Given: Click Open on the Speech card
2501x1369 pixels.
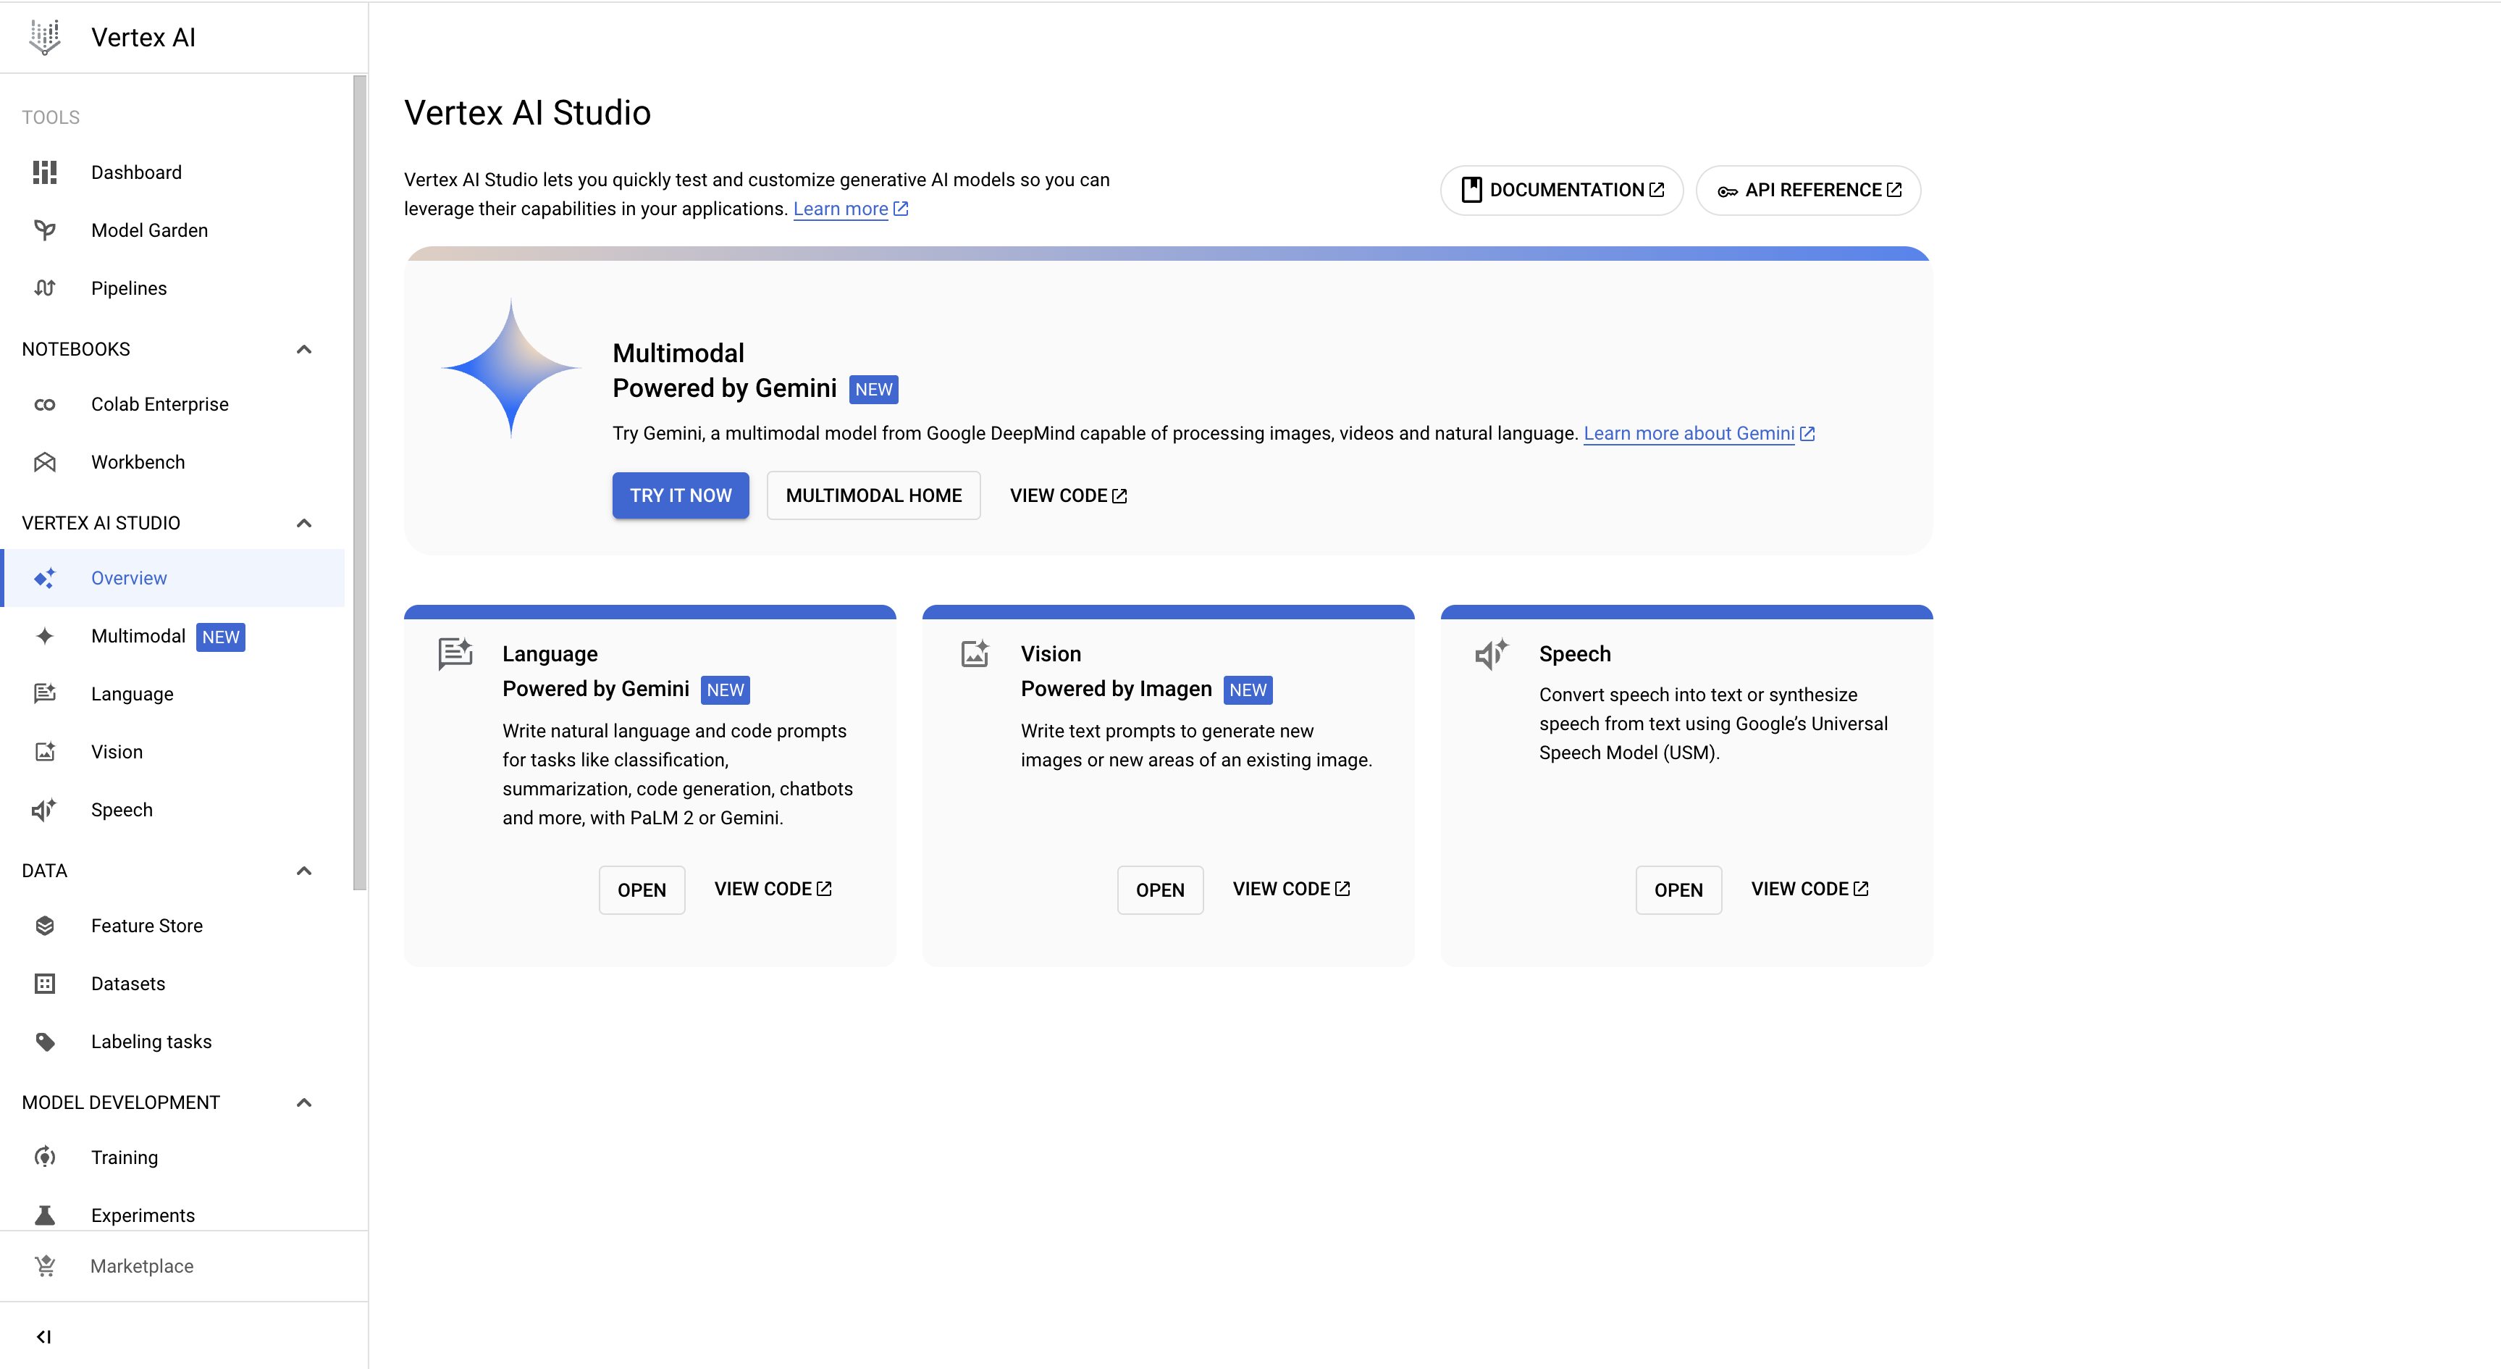Looking at the screenshot, I should pyautogui.click(x=1678, y=889).
